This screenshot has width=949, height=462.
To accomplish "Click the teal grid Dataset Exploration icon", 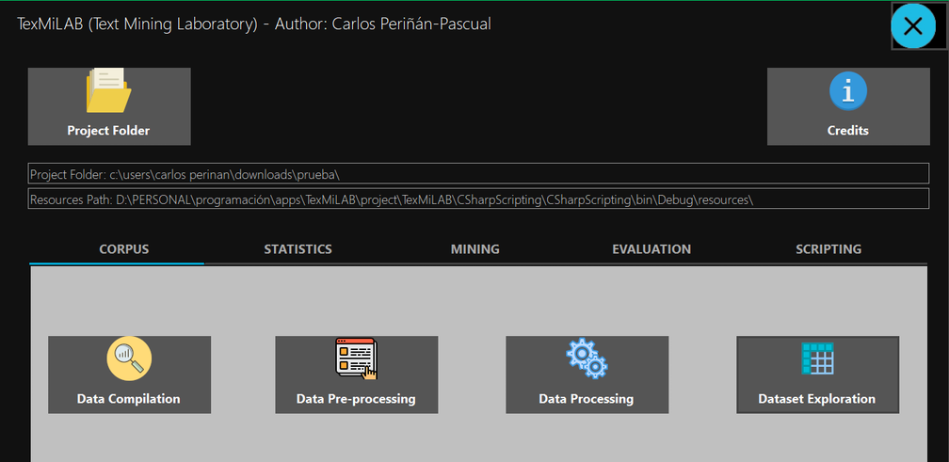I will (x=817, y=359).
